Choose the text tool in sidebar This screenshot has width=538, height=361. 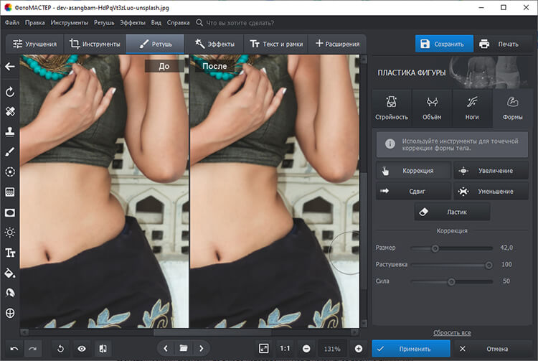(10, 253)
